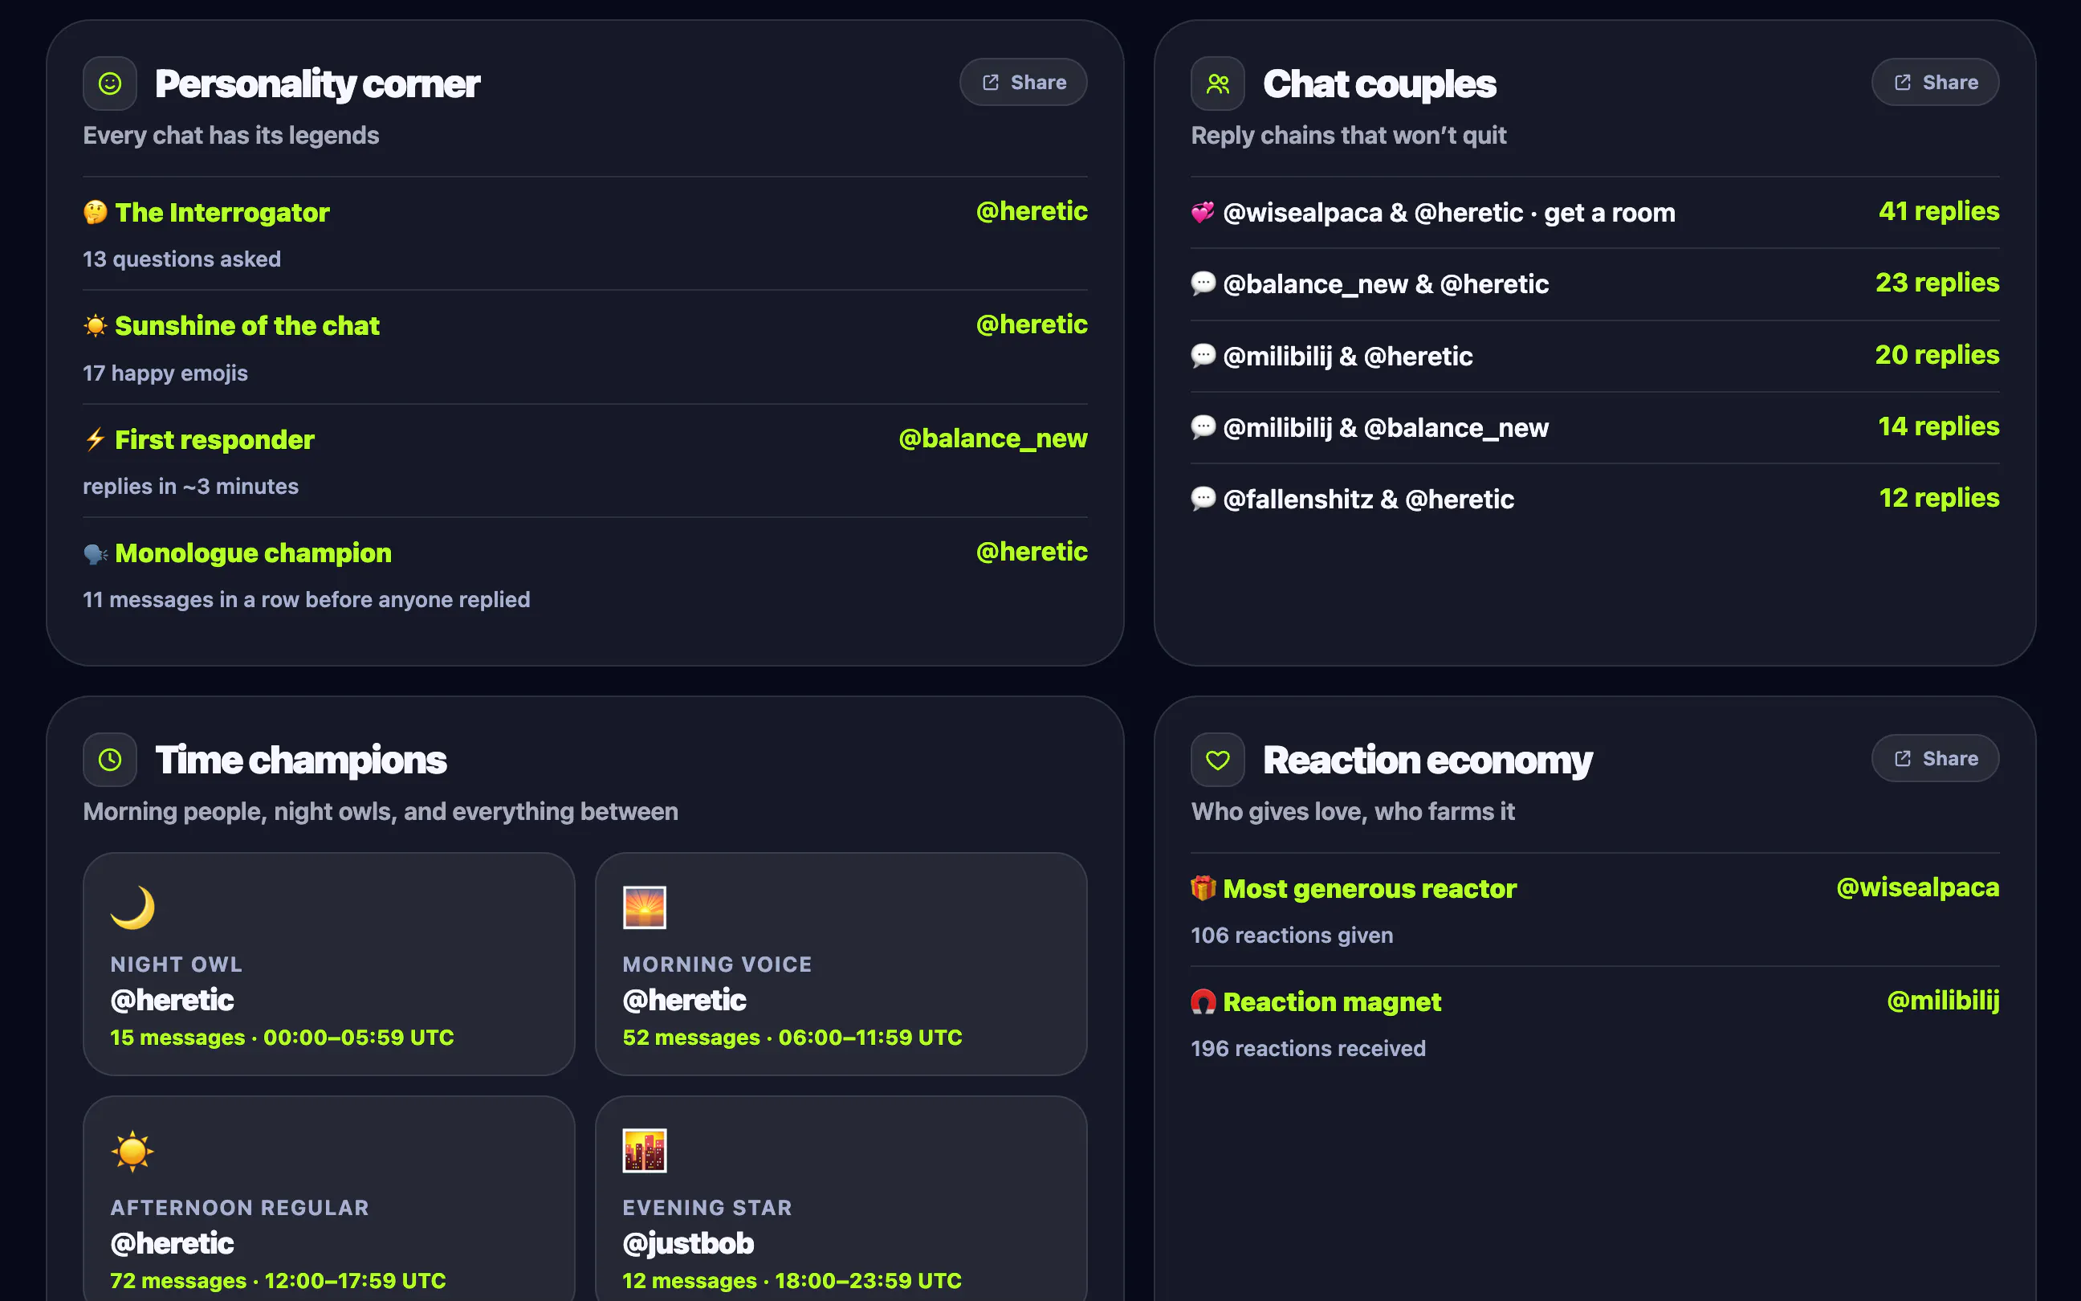Image resolution: width=2081 pixels, height=1301 pixels.
Task: Click the speech bubble beside @balance_new & @heretic
Action: tap(1203, 283)
